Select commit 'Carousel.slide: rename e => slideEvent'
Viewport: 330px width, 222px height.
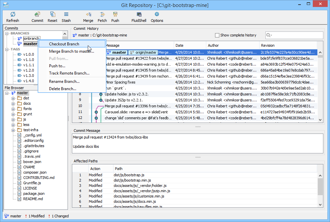point(136,112)
